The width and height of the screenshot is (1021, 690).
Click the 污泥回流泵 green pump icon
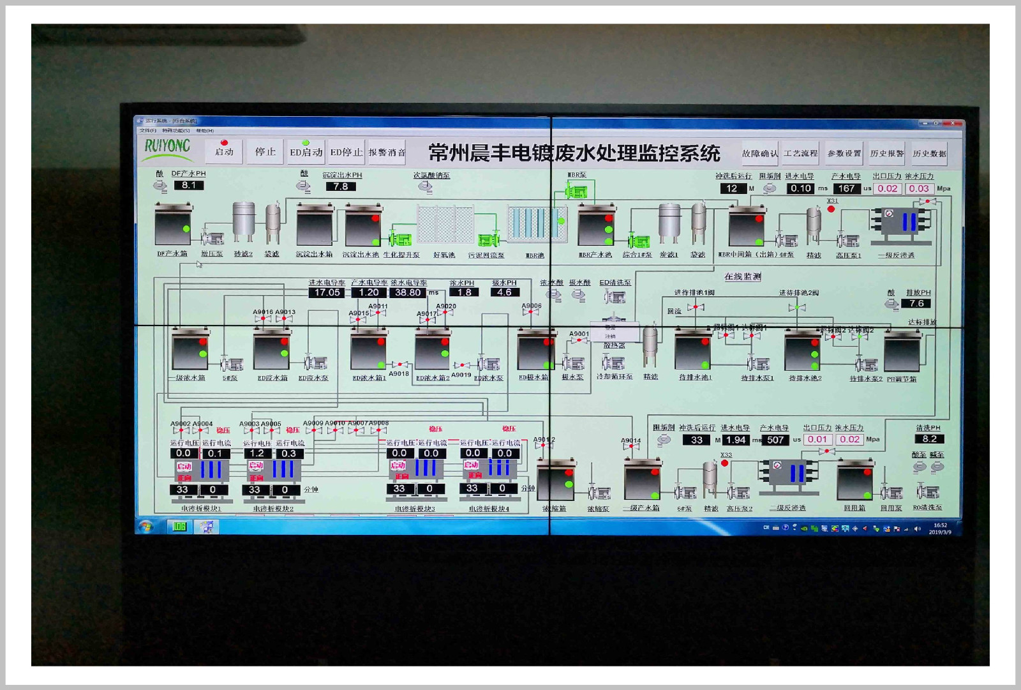(488, 239)
